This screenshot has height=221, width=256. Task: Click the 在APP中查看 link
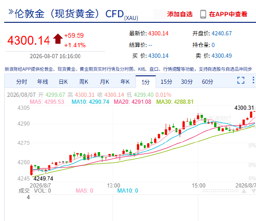tap(228, 14)
